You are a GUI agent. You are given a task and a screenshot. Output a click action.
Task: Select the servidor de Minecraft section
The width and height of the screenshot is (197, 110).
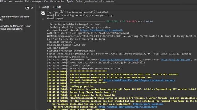[15, 28]
